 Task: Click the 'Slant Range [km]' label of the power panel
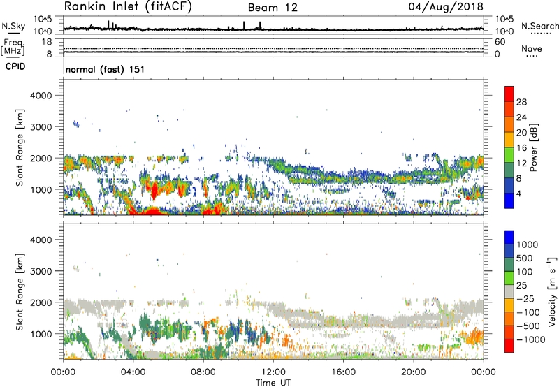(x=20, y=147)
